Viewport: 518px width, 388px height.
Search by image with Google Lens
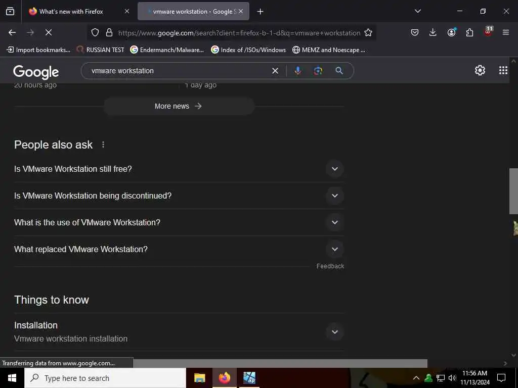tap(318, 71)
